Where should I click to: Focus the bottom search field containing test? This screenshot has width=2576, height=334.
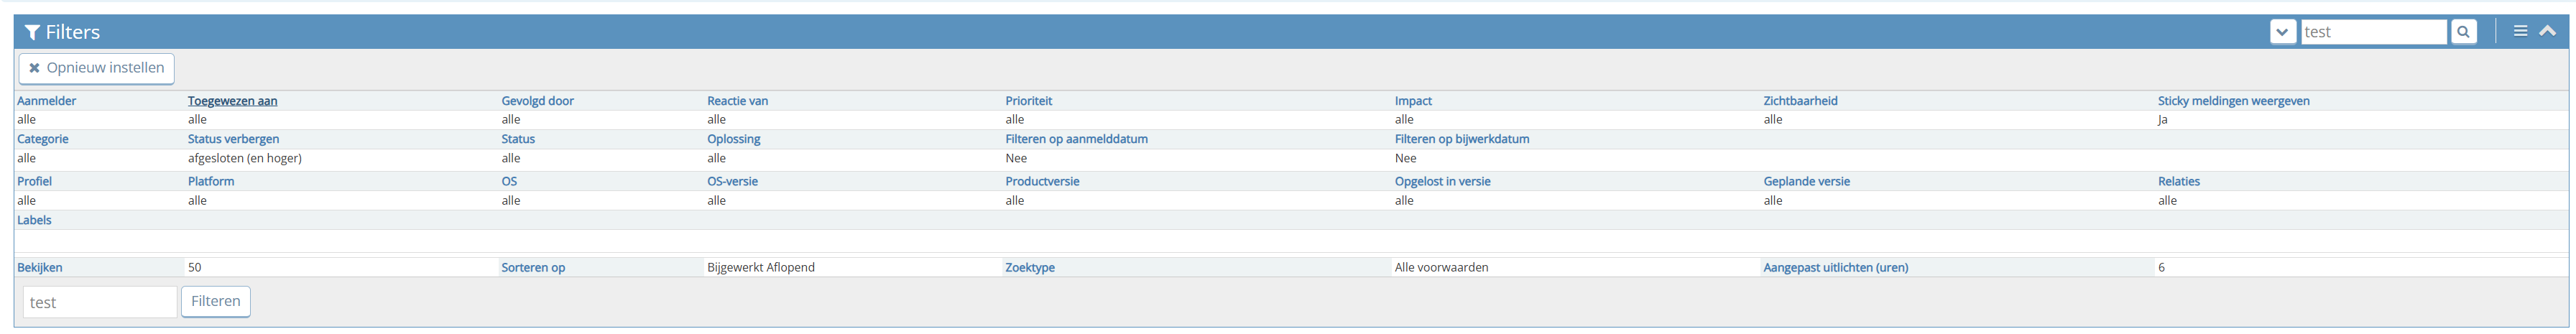(100, 302)
